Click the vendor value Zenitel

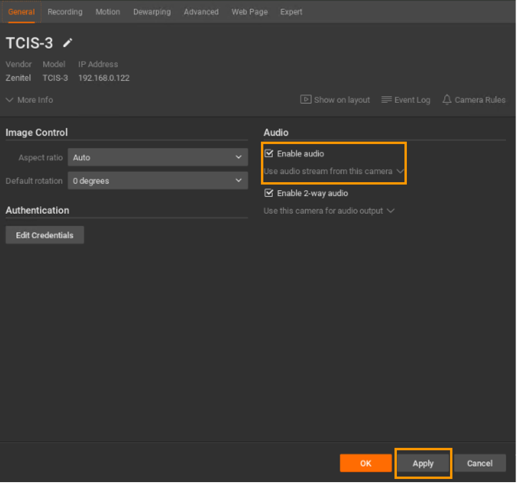pos(18,78)
